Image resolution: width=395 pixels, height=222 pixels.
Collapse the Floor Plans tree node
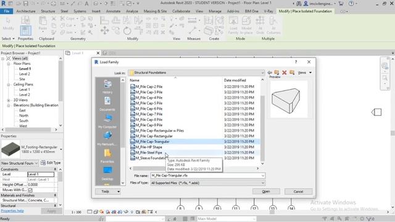[8, 64]
